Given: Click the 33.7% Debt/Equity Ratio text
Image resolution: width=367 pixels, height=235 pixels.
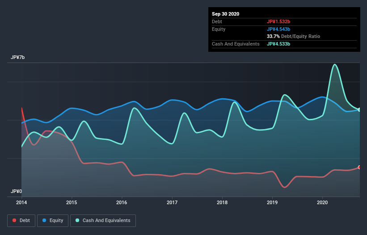Looking at the screenshot, I should pos(293,36).
